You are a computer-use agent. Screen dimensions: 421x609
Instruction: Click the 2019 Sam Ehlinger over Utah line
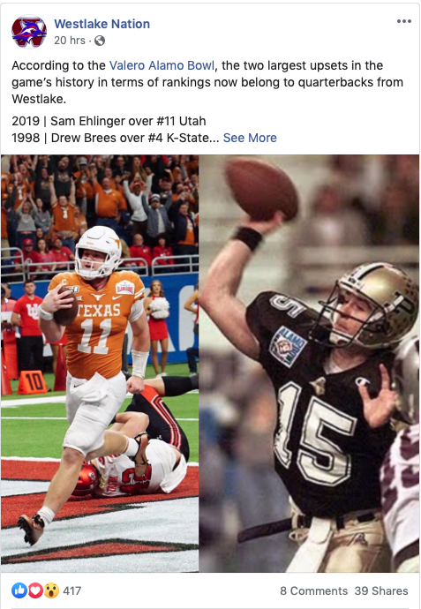(x=109, y=121)
